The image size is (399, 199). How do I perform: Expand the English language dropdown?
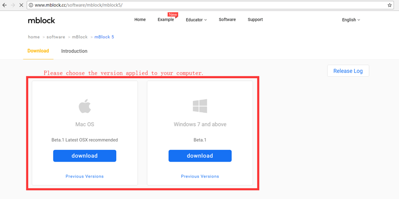point(351,20)
